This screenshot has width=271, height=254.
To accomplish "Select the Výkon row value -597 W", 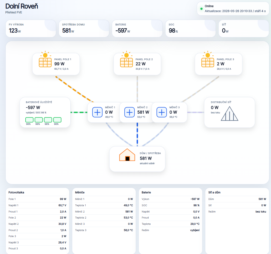I will [x=195, y=199].
